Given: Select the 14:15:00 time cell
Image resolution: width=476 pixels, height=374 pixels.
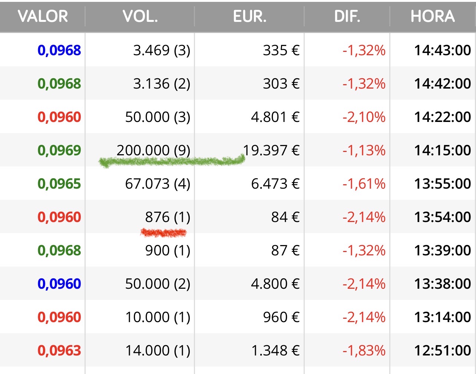Looking at the screenshot, I should pyautogui.click(x=443, y=150).
